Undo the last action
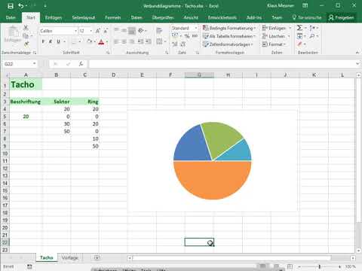Image resolution: width=362 pixels, height=271 pixels. point(21,6)
